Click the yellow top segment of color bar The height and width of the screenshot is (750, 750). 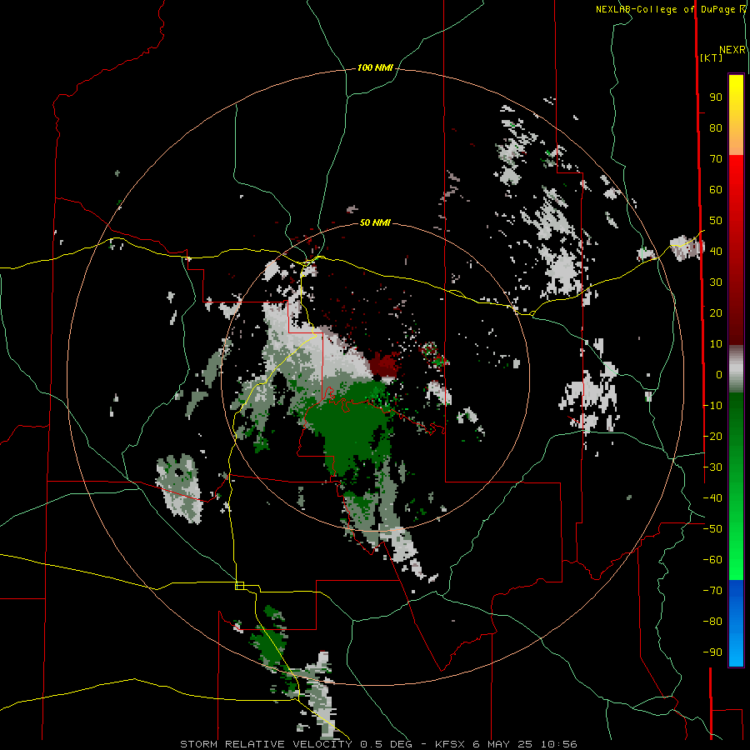(736, 115)
